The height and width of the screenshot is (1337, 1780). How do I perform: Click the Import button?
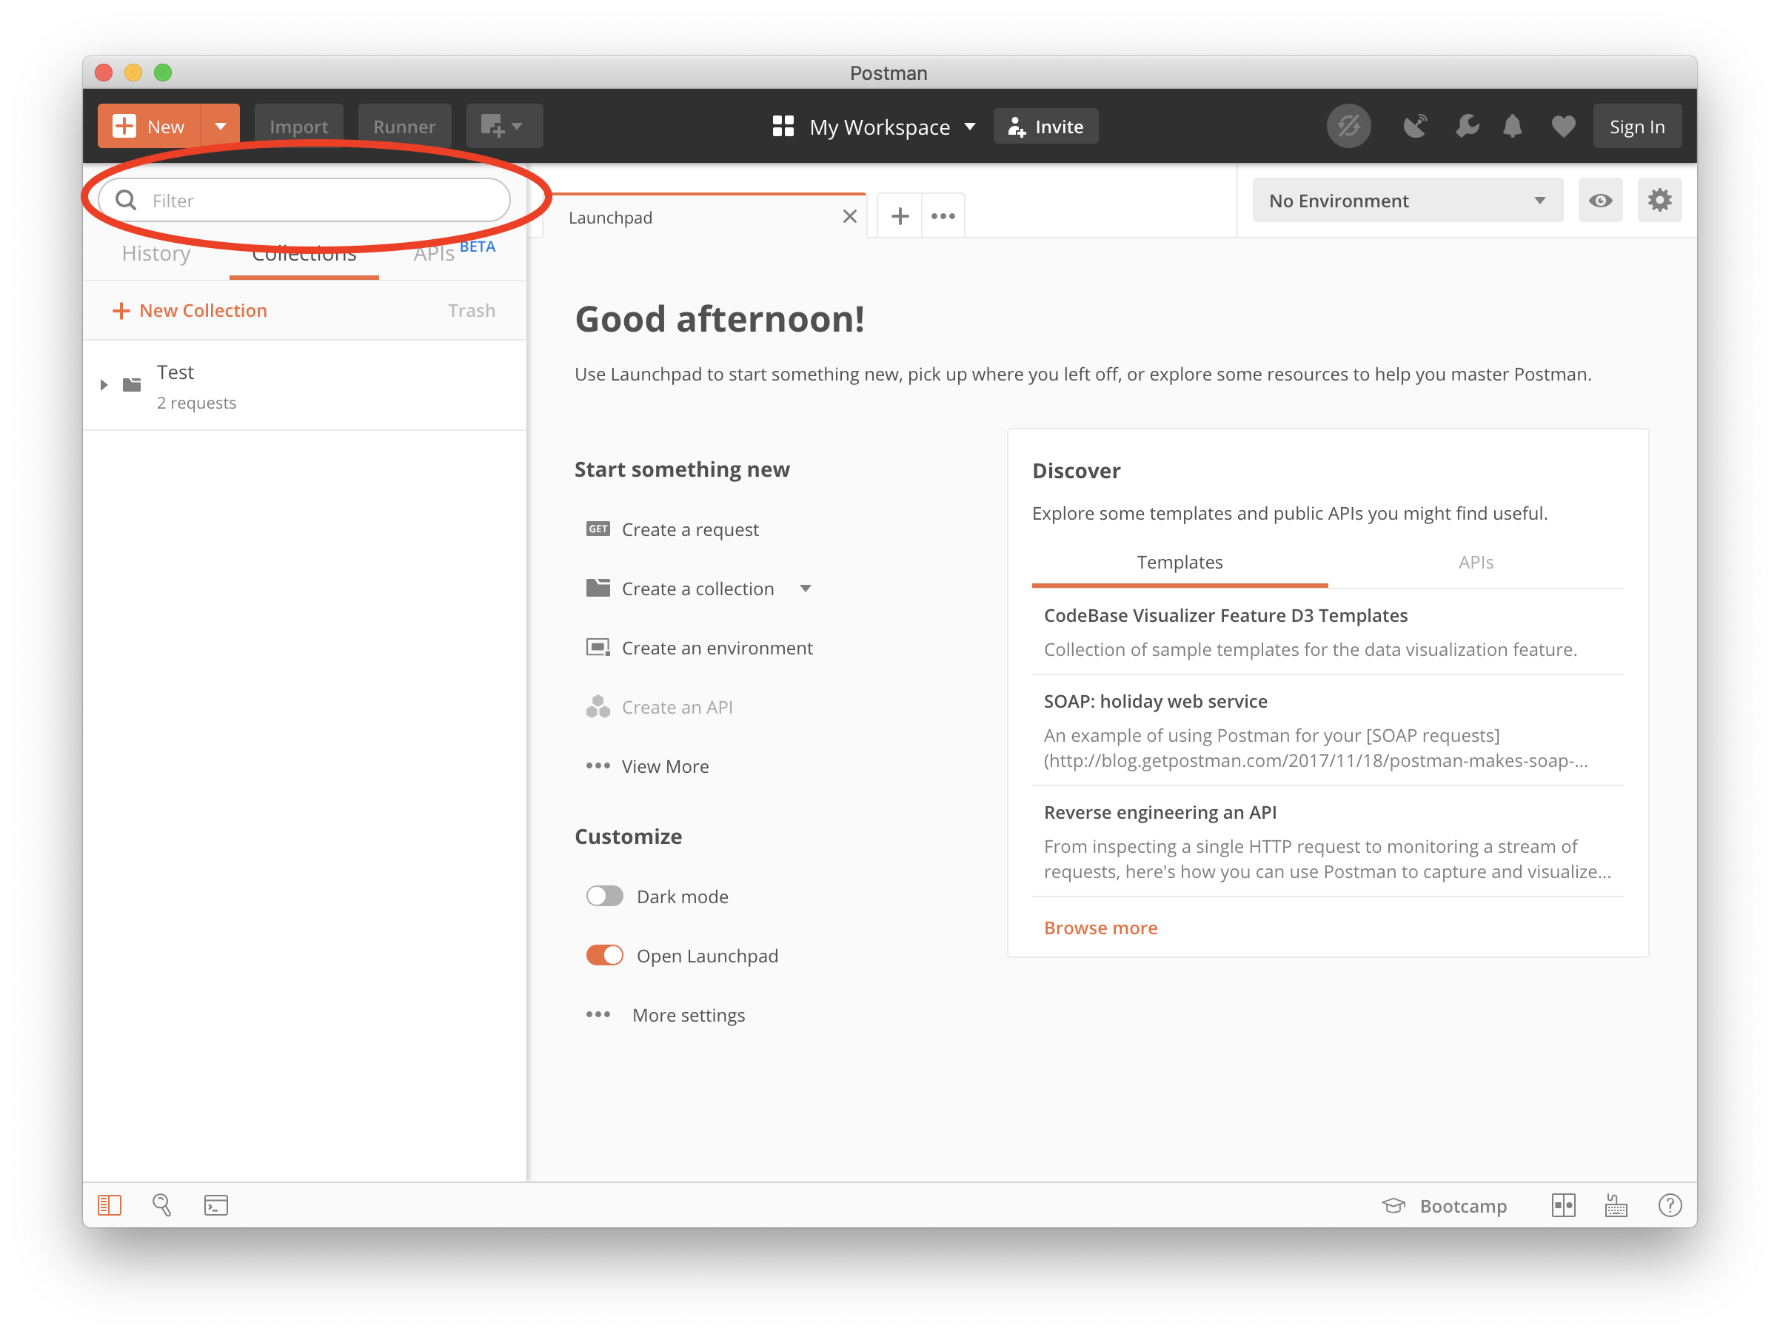298,127
